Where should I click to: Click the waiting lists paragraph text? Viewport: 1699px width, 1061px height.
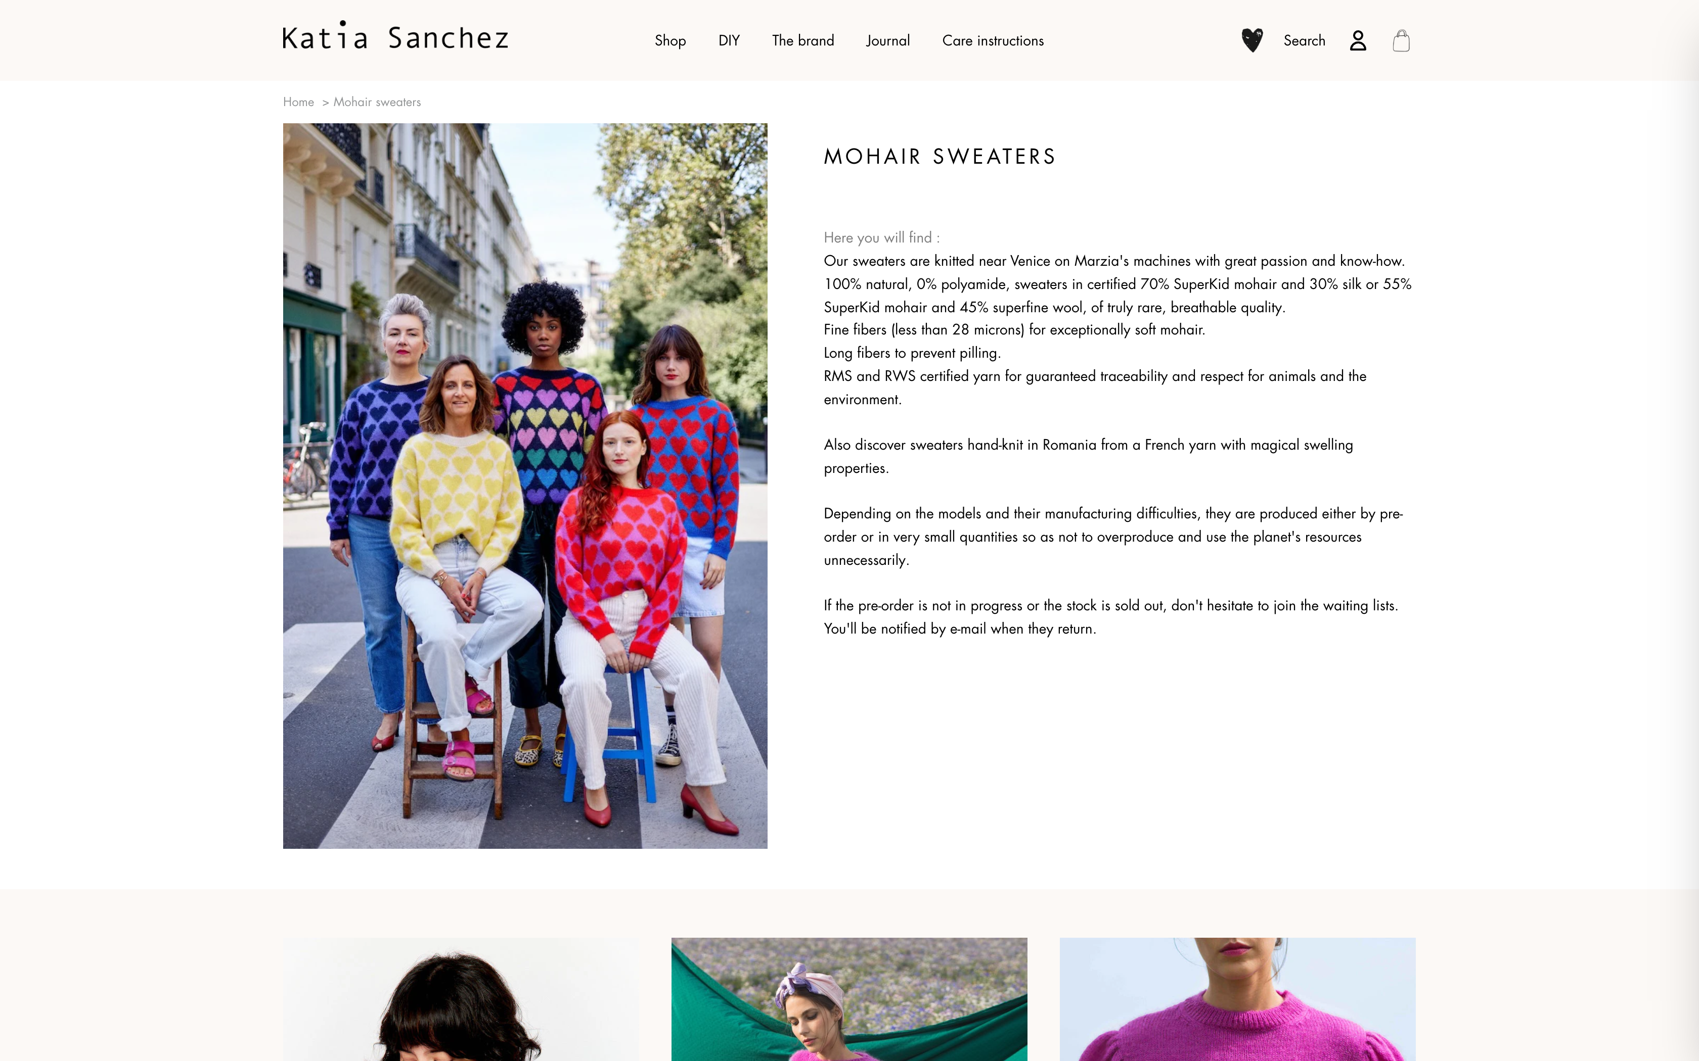(1110, 617)
